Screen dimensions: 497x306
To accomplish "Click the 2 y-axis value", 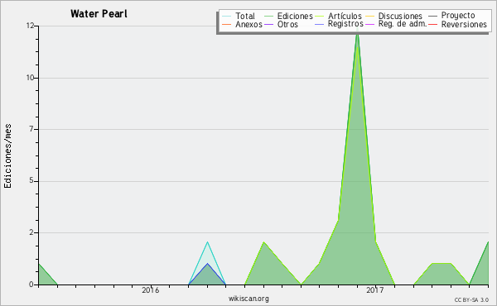I will tap(31, 232).
